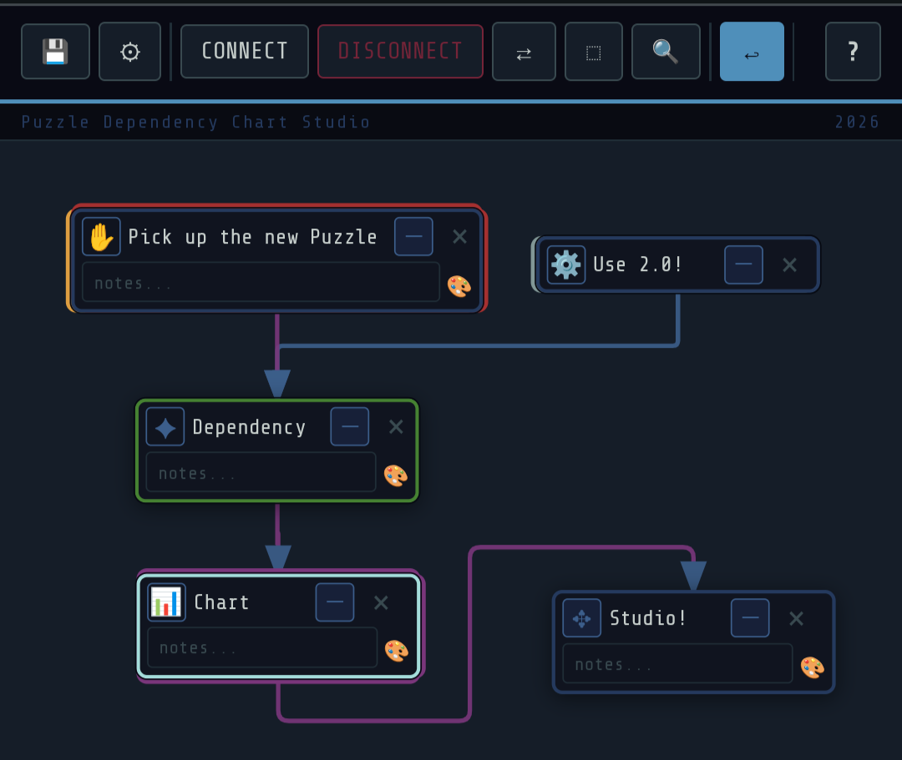
Task: Delete the Studio! node with its X
Action: click(x=796, y=618)
